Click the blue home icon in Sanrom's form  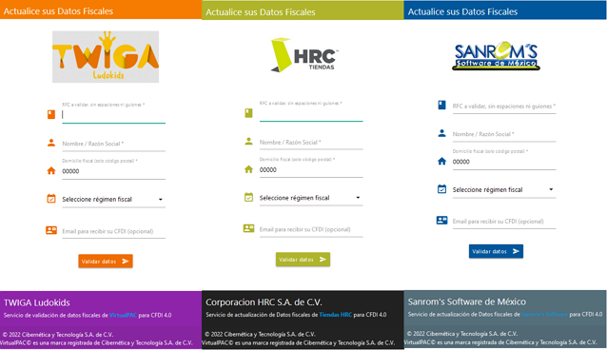pyautogui.click(x=441, y=161)
